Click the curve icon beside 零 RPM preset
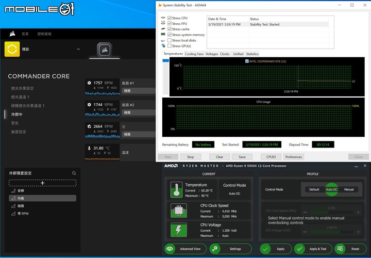371x258 pixels. click(x=13, y=214)
